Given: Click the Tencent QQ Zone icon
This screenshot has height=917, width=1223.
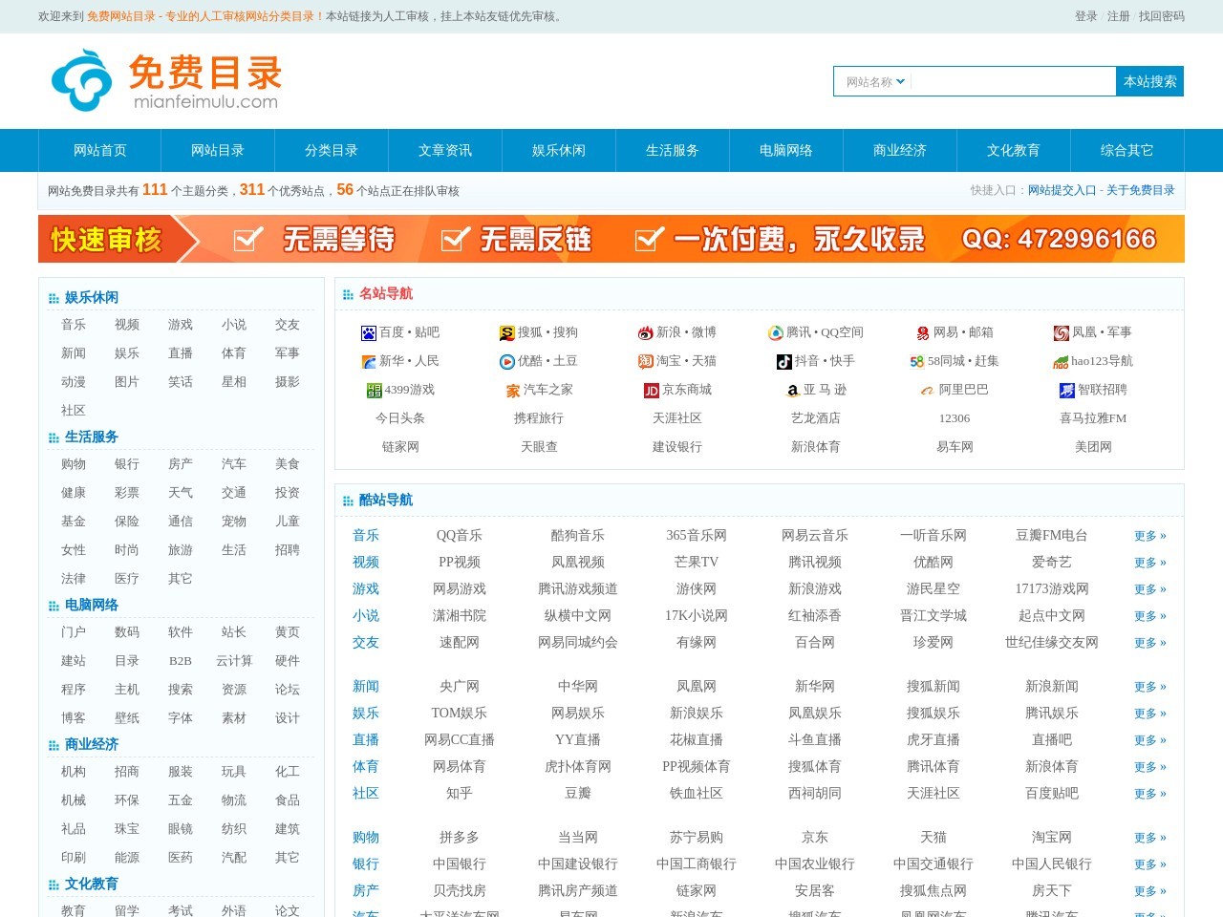Looking at the screenshot, I should pyautogui.click(x=775, y=333).
